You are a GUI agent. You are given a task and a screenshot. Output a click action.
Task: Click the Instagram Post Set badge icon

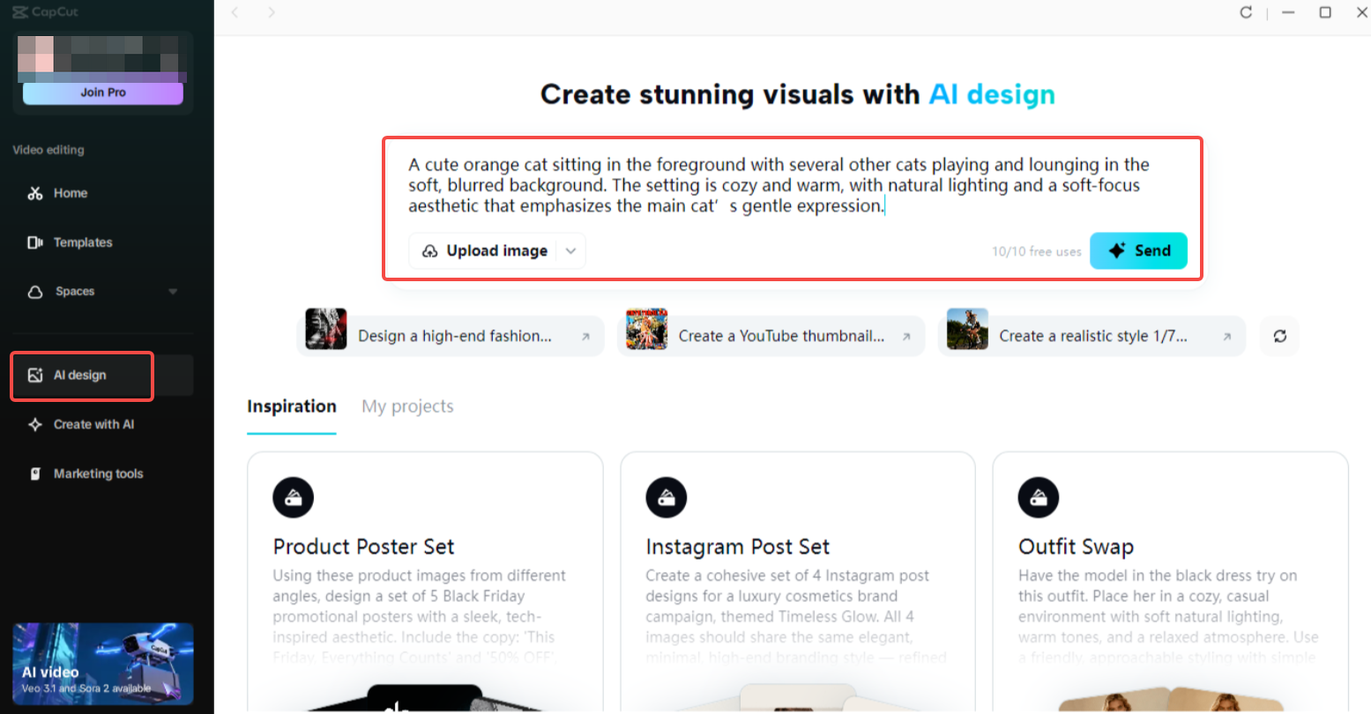[x=667, y=498]
